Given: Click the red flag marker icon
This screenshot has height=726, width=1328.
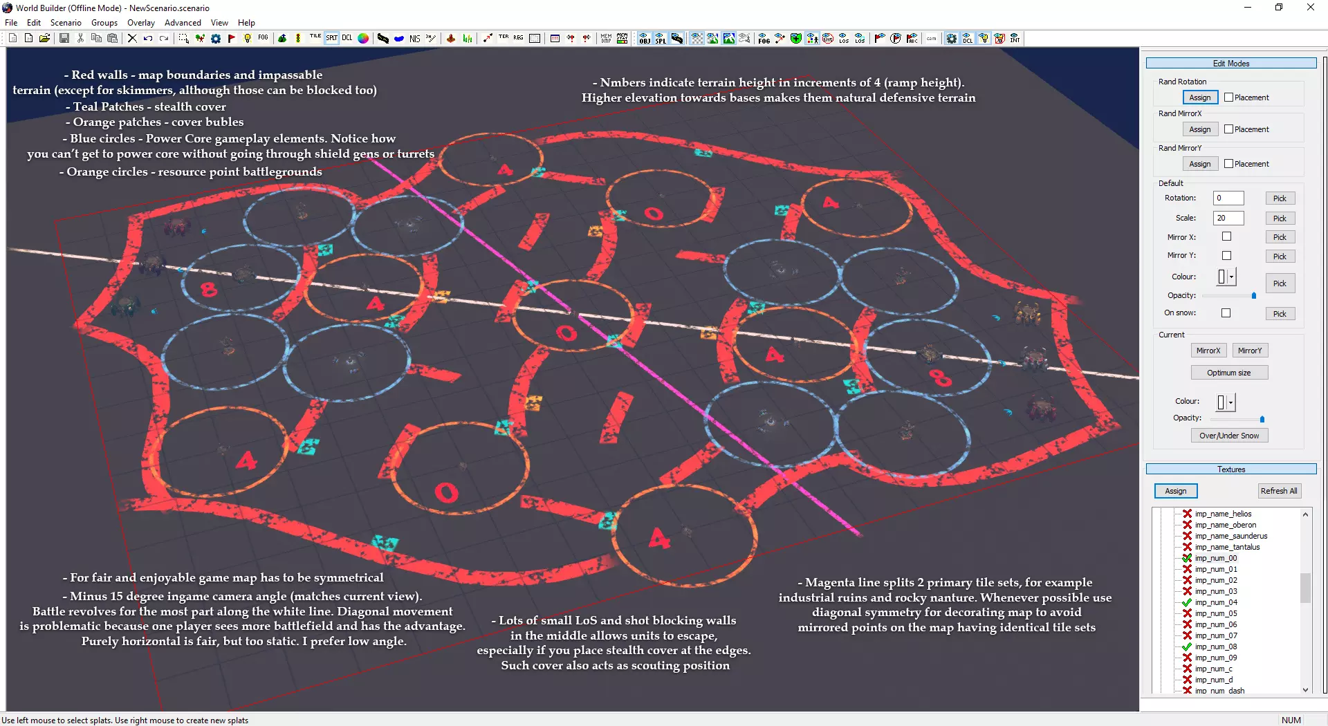Looking at the screenshot, I should point(232,39).
